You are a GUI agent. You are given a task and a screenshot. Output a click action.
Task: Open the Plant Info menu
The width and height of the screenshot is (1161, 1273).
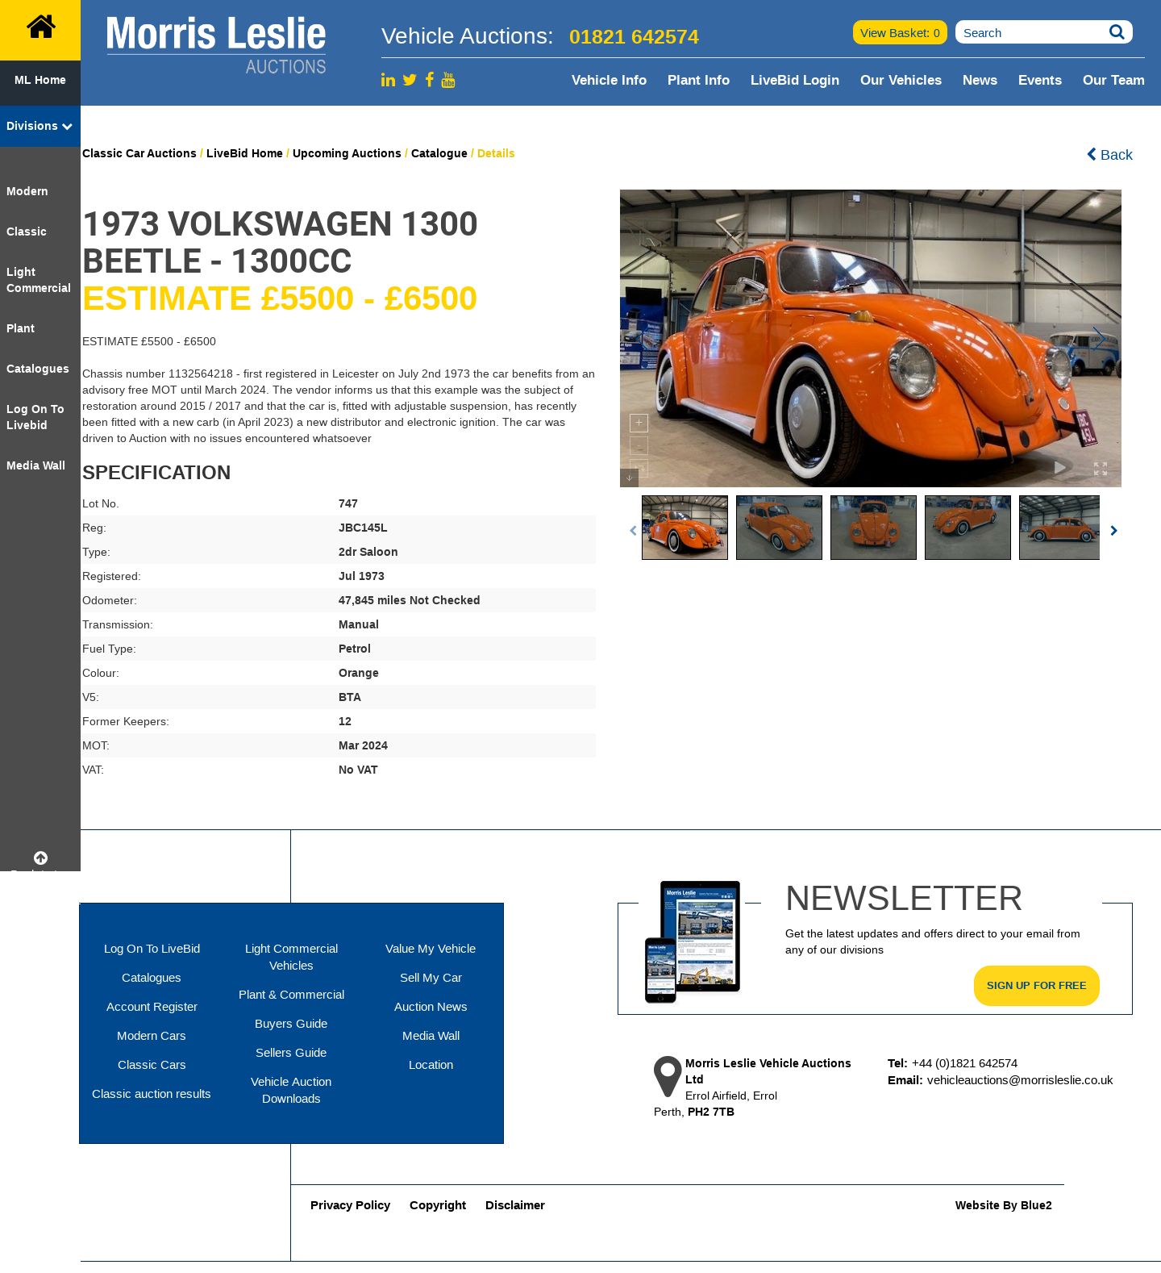(x=698, y=80)
